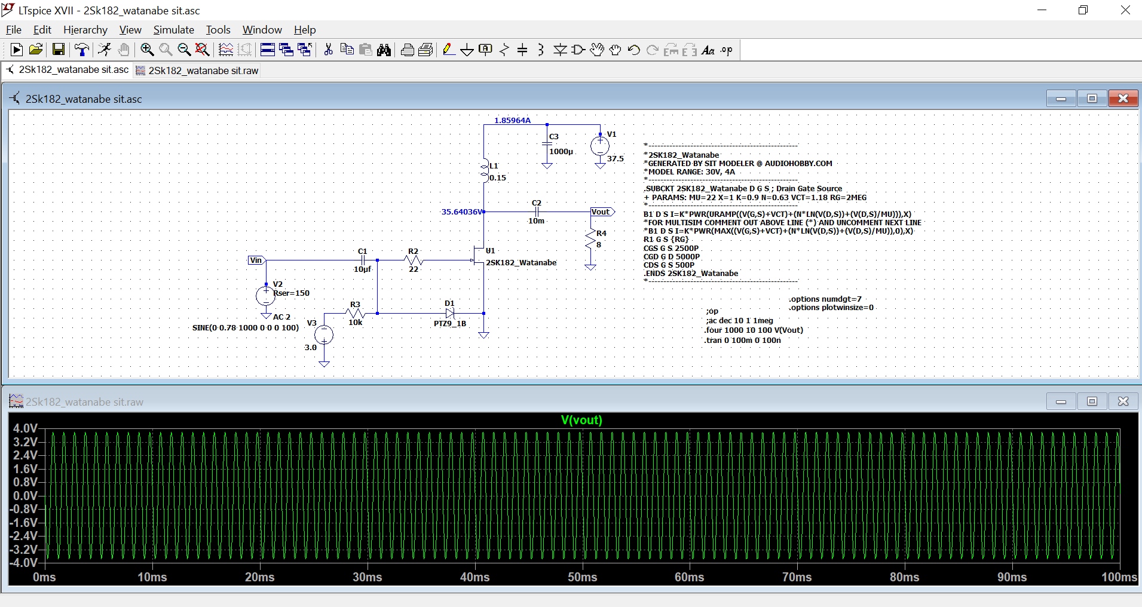Switch to 2Sk182_watanabe sit.raw tab
The image size is (1142, 607).
(197, 70)
